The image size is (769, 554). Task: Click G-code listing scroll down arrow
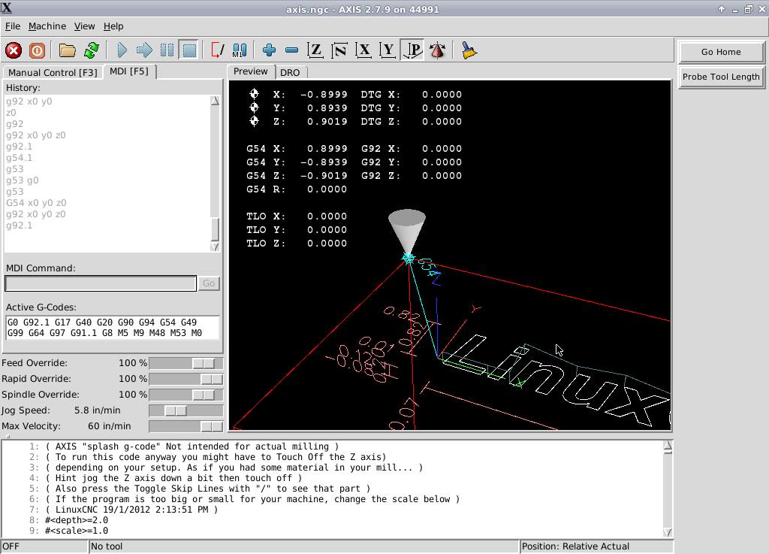pos(668,532)
